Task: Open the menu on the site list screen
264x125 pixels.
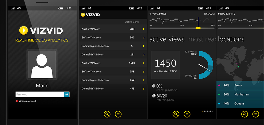Action: click(118, 114)
